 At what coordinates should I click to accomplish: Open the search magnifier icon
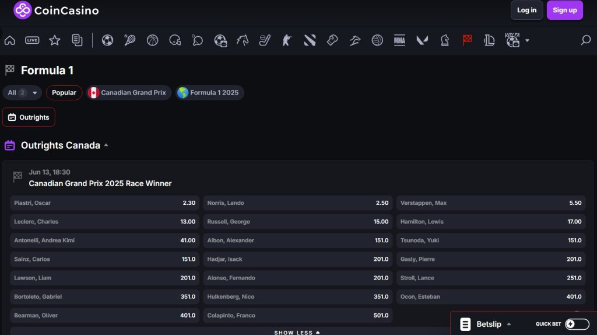pyautogui.click(x=585, y=40)
